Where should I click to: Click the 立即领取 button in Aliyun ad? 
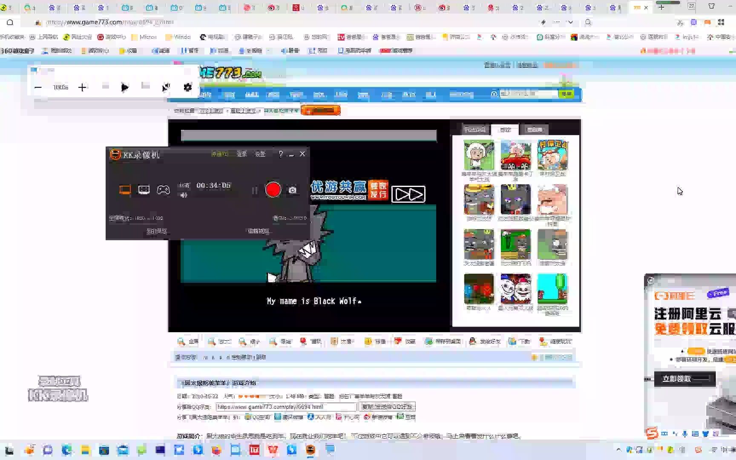coord(685,379)
